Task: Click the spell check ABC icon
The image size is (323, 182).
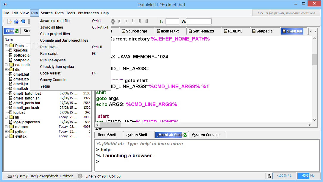Action: [x=113, y=21]
